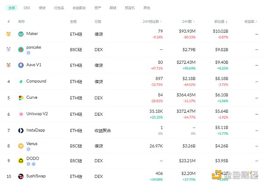Switch to the 资产 tab
Screen dimensions: 263x184
[98, 8]
